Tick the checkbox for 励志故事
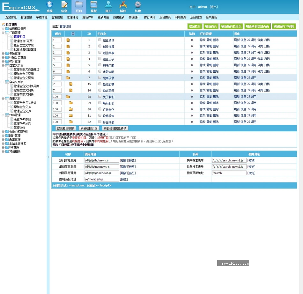This screenshot has width=303, height=294. 100,84
